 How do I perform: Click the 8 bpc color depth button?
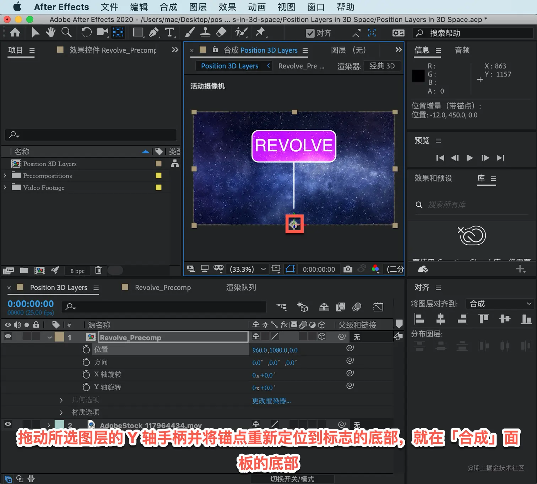click(77, 271)
